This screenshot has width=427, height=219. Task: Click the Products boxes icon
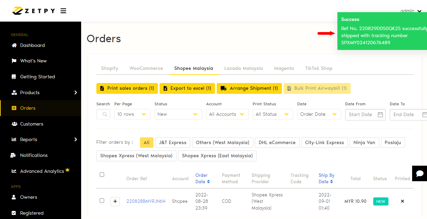(x=14, y=92)
